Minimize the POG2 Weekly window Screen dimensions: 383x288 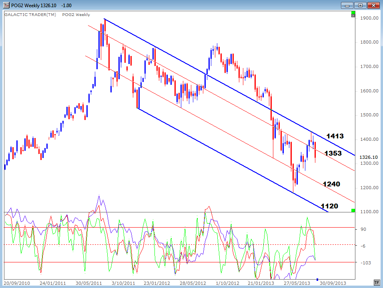point(347,5)
